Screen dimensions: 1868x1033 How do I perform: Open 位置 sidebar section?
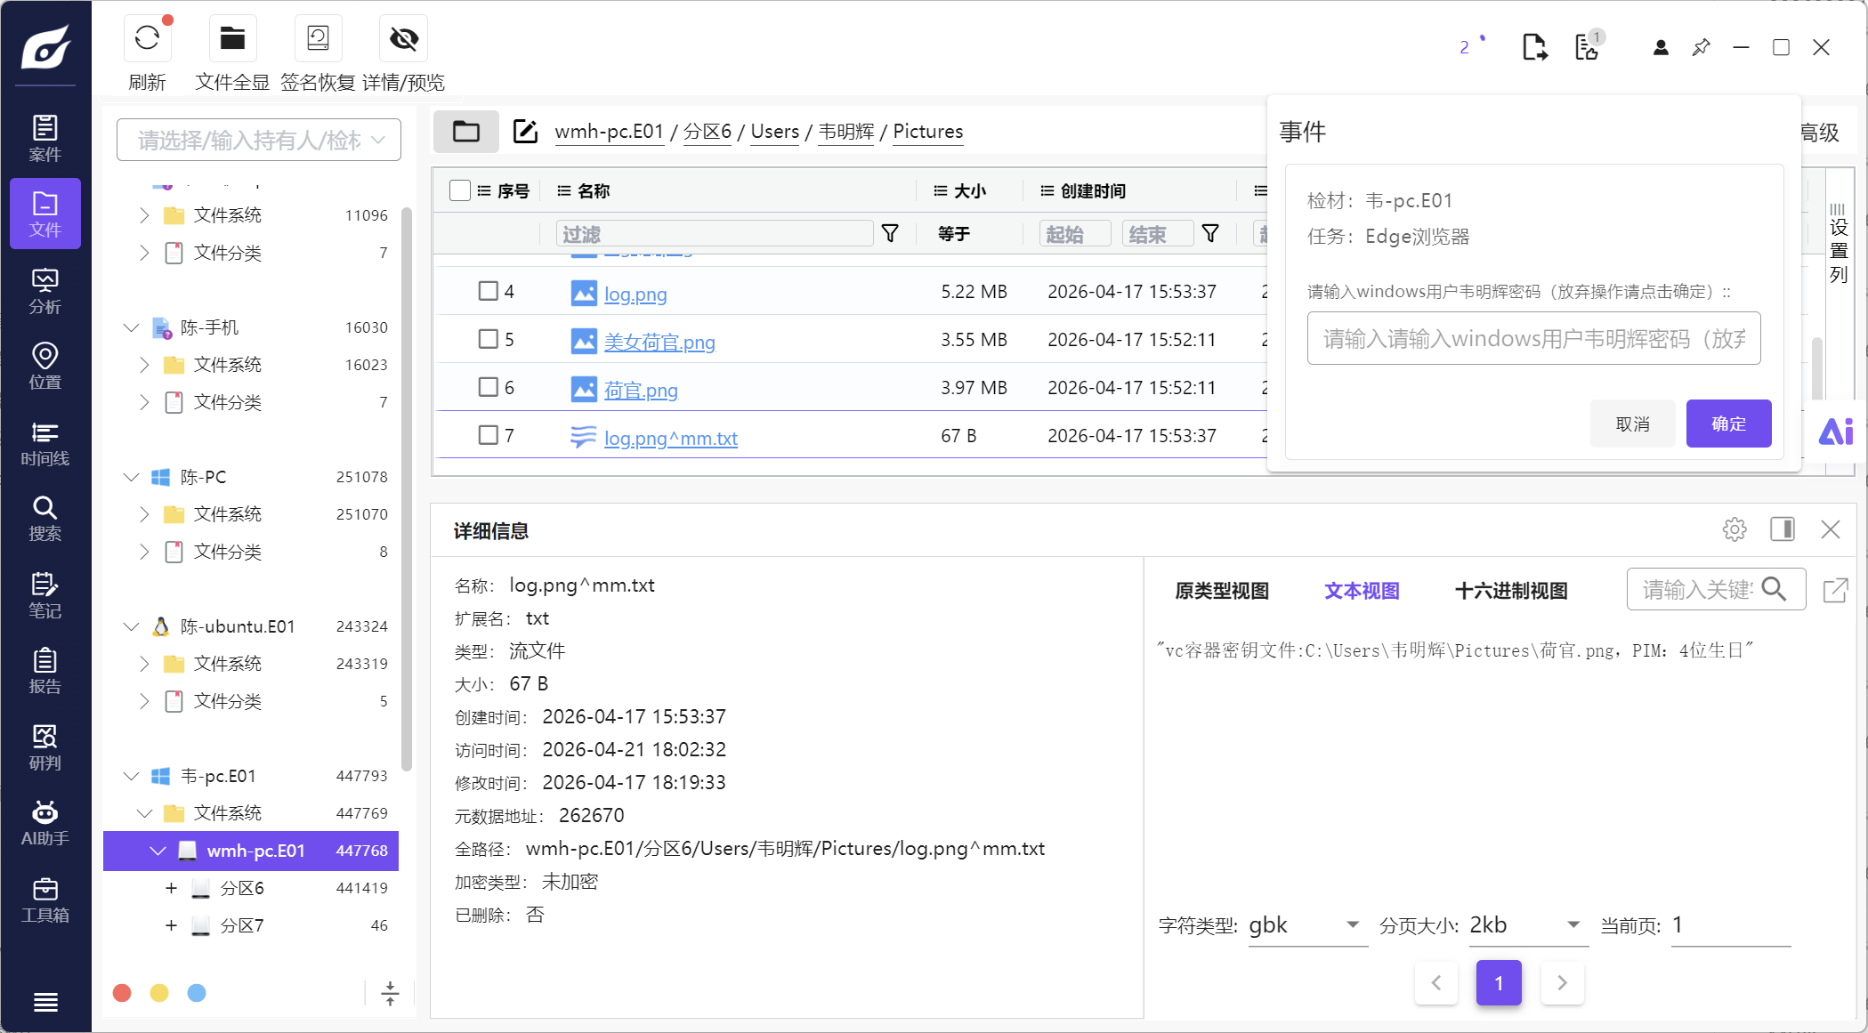pos(45,367)
